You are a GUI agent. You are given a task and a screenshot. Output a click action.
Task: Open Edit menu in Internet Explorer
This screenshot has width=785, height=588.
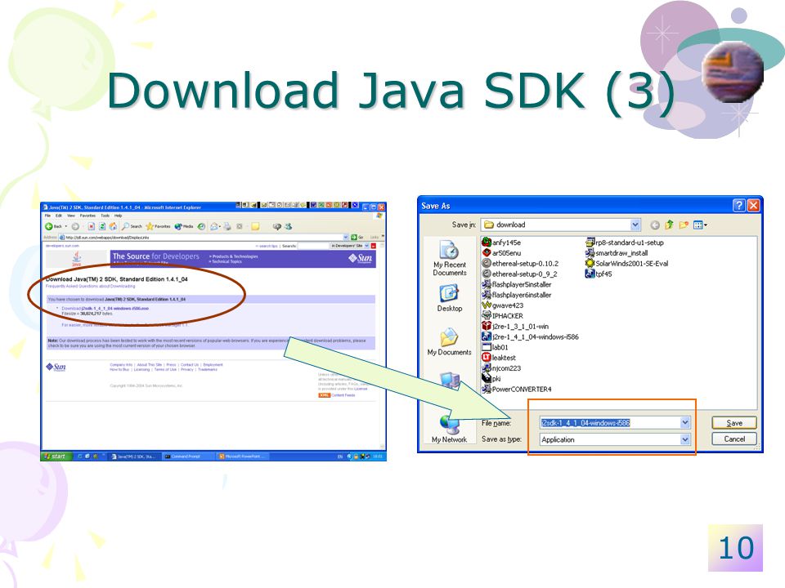coord(59,216)
